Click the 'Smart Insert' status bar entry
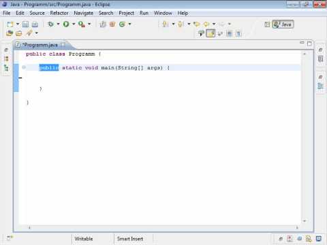 130,239
